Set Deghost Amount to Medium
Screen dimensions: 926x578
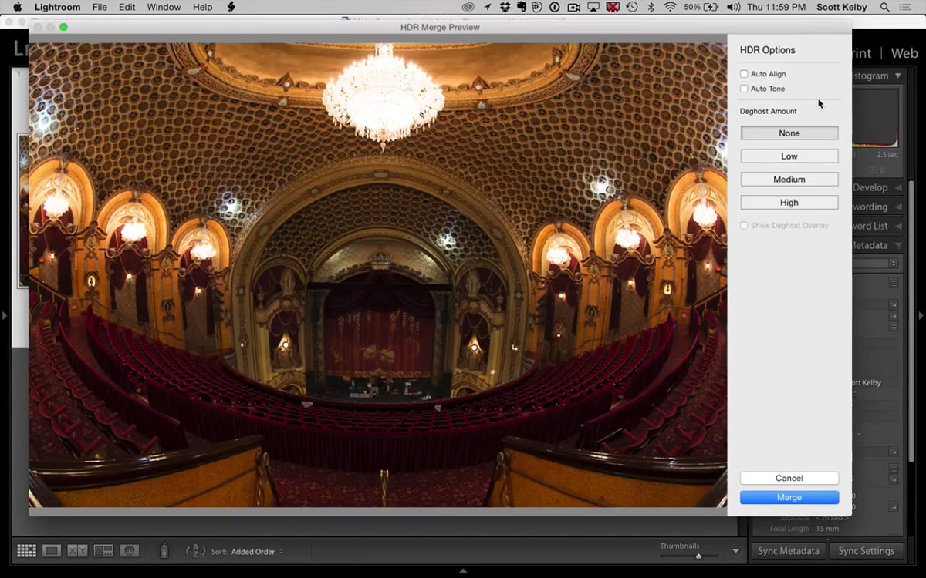coord(789,180)
